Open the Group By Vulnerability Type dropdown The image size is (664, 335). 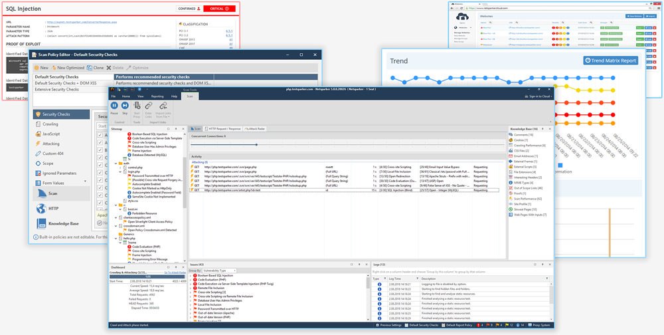click(219, 271)
